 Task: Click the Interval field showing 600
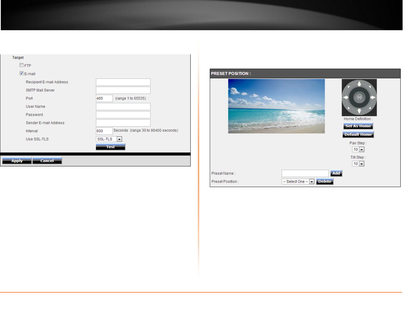(104, 131)
